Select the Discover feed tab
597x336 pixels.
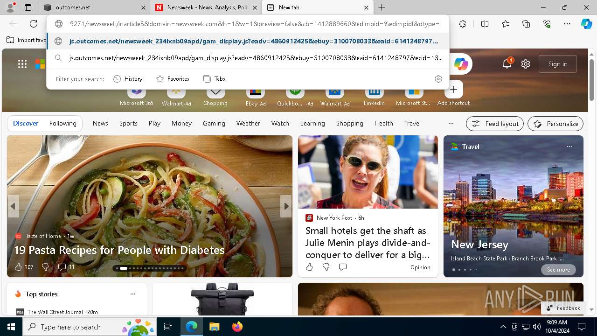point(26,123)
